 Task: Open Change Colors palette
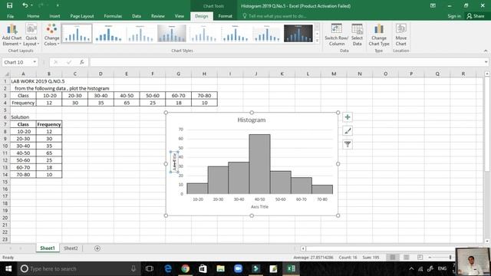[51, 35]
